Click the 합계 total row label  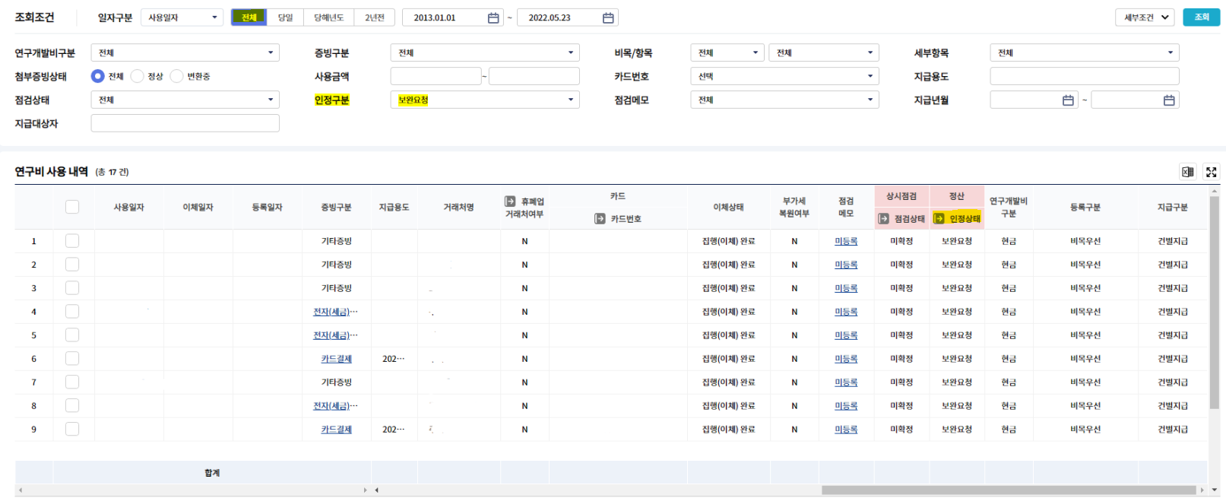(212, 473)
